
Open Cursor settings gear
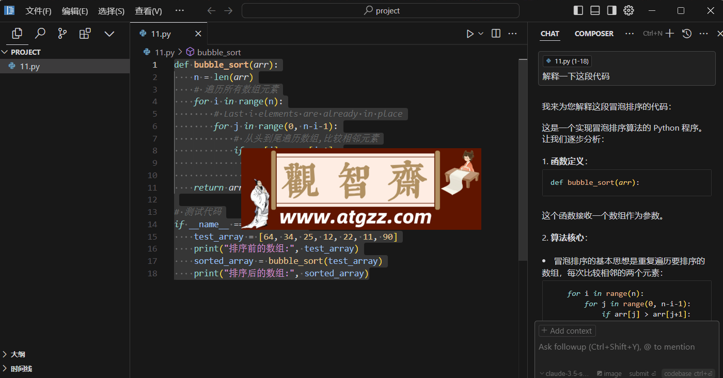tap(628, 10)
